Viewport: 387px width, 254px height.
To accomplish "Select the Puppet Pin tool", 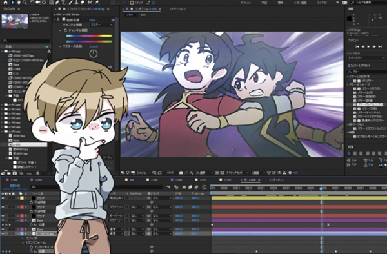I will coord(97,3).
